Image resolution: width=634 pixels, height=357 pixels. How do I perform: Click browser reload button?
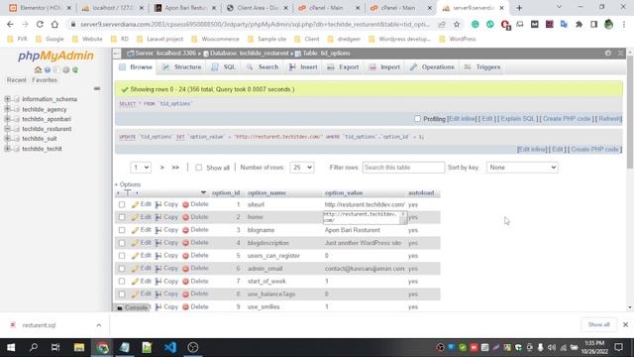(x=40, y=24)
